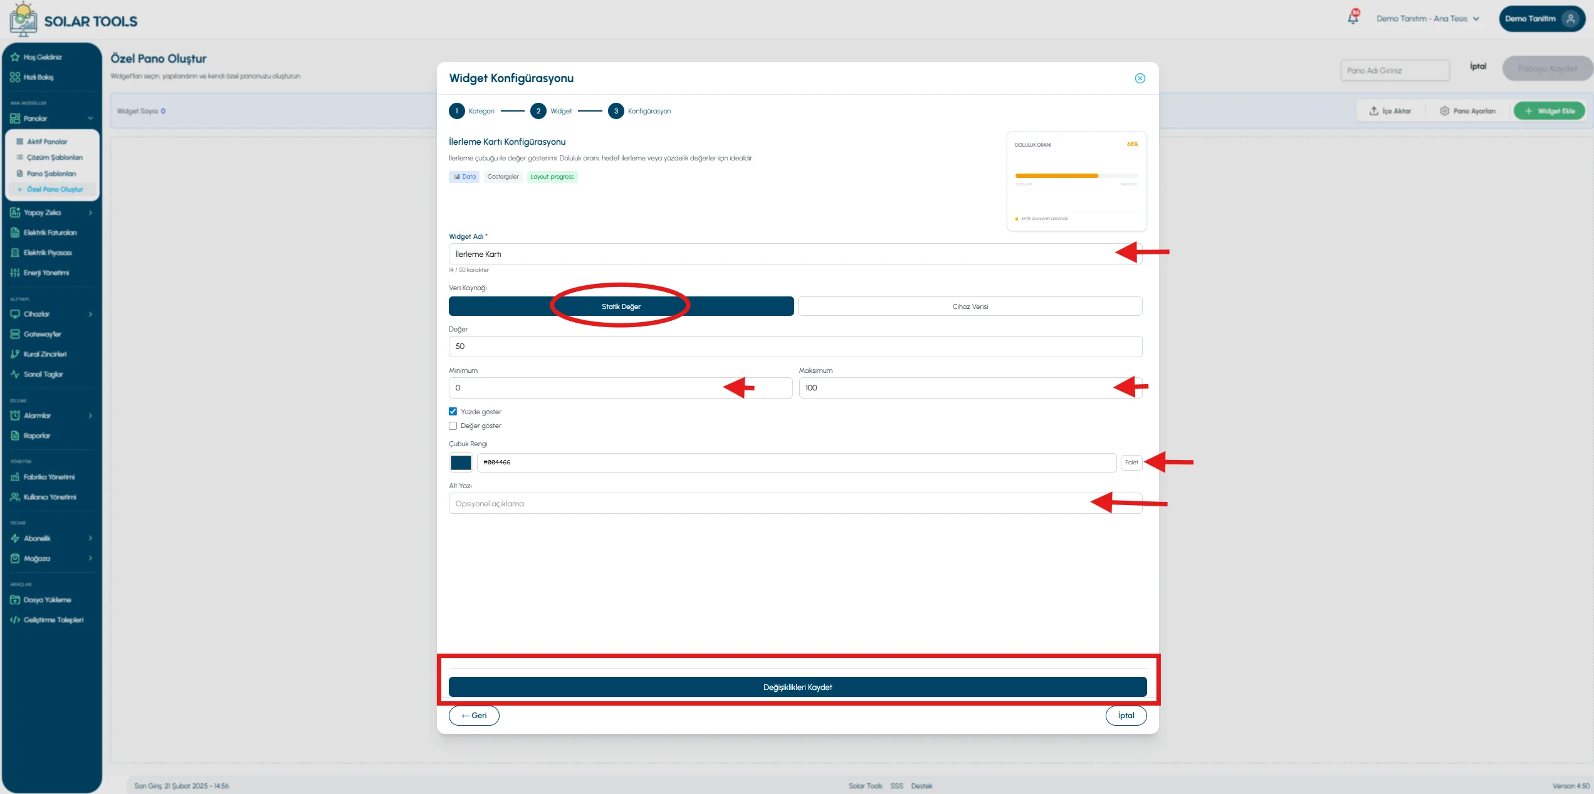Switch data source to Cihaz Verisi
The width and height of the screenshot is (1594, 794).
coord(970,306)
